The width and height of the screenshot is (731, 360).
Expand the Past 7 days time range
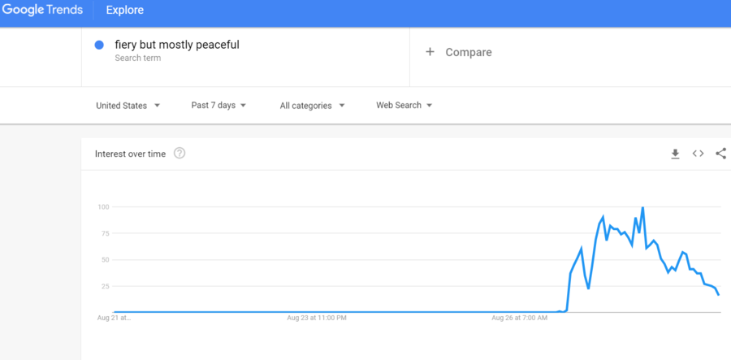218,106
